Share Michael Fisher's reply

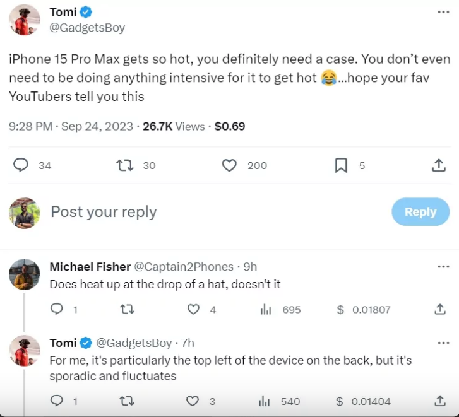click(x=439, y=310)
